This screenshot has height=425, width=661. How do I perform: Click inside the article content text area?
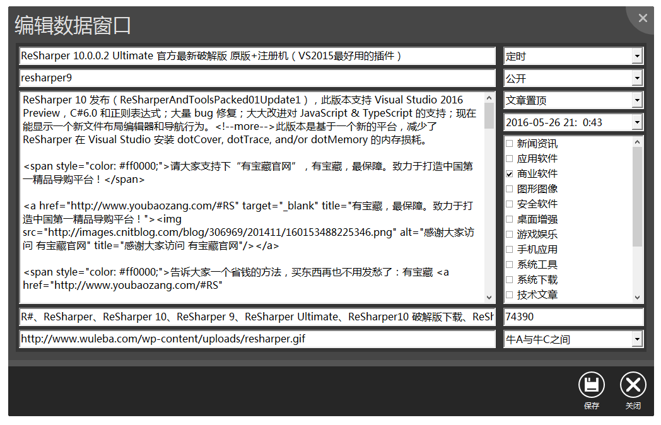click(x=252, y=197)
